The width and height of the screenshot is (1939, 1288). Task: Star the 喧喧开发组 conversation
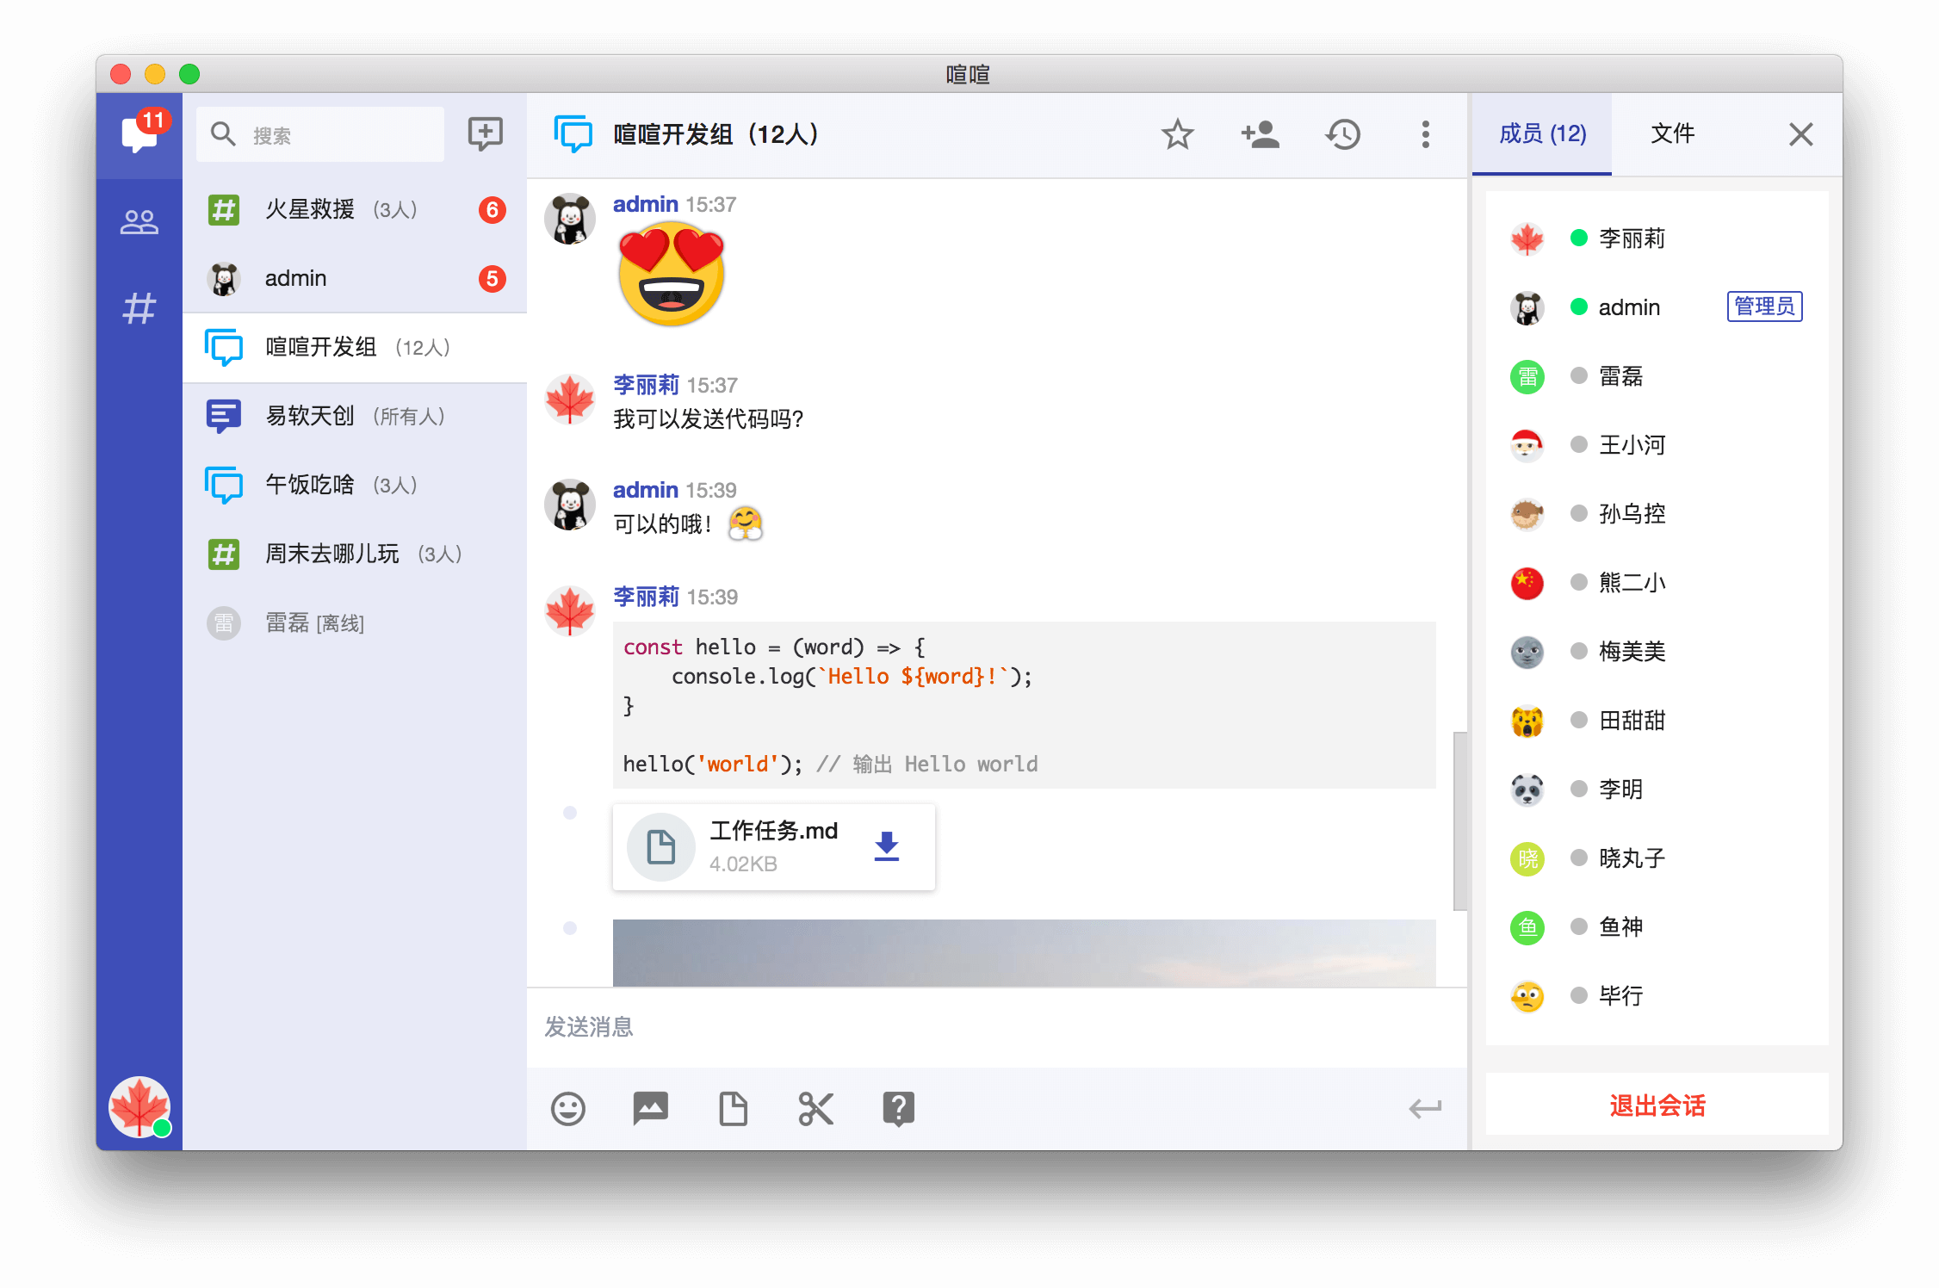tap(1177, 134)
